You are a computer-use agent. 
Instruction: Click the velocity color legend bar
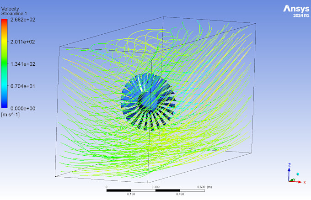(x=5, y=63)
